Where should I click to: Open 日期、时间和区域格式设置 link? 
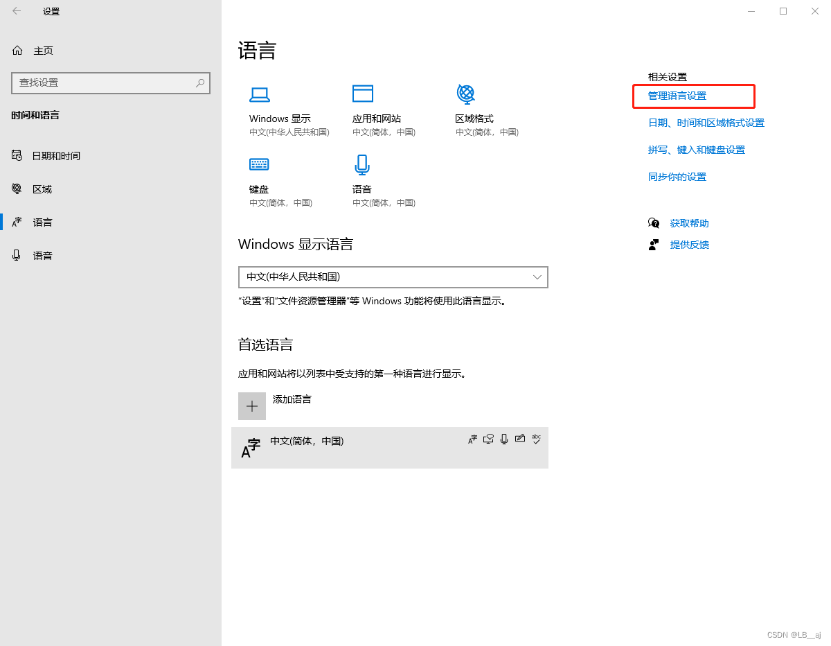(706, 123)
